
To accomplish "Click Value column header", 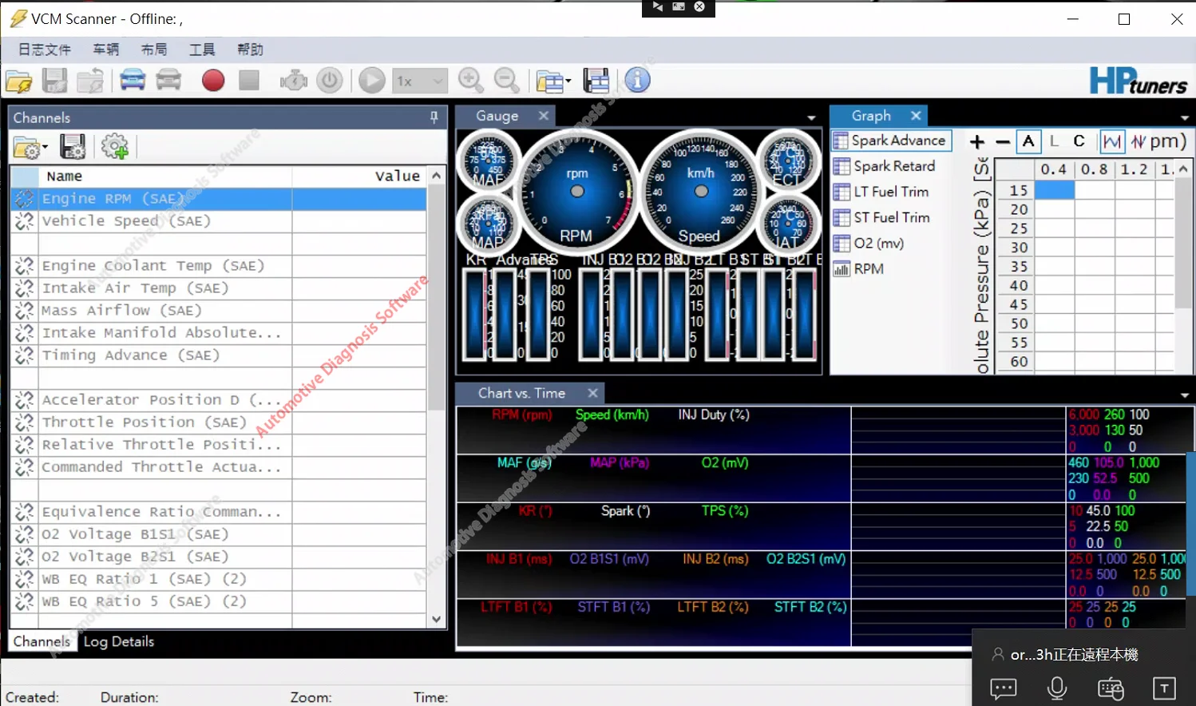I will 359,176.
